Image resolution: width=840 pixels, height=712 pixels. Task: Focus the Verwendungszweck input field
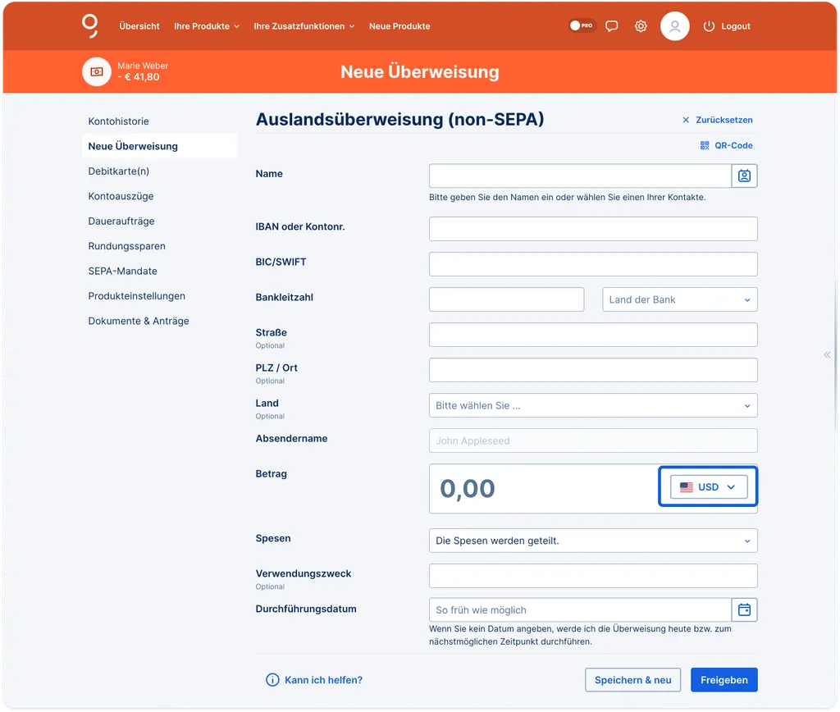593,576
